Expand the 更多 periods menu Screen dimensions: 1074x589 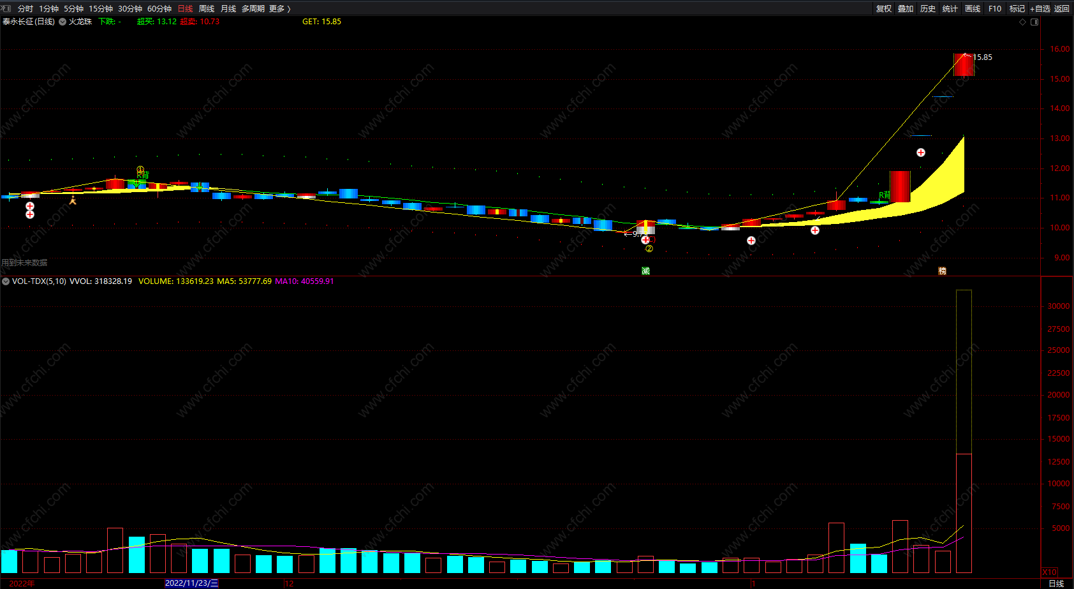click(279, 8)
